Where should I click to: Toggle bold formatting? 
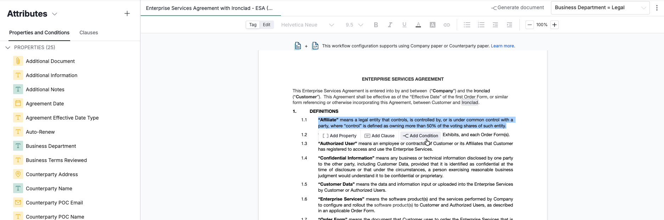(376, 25)
